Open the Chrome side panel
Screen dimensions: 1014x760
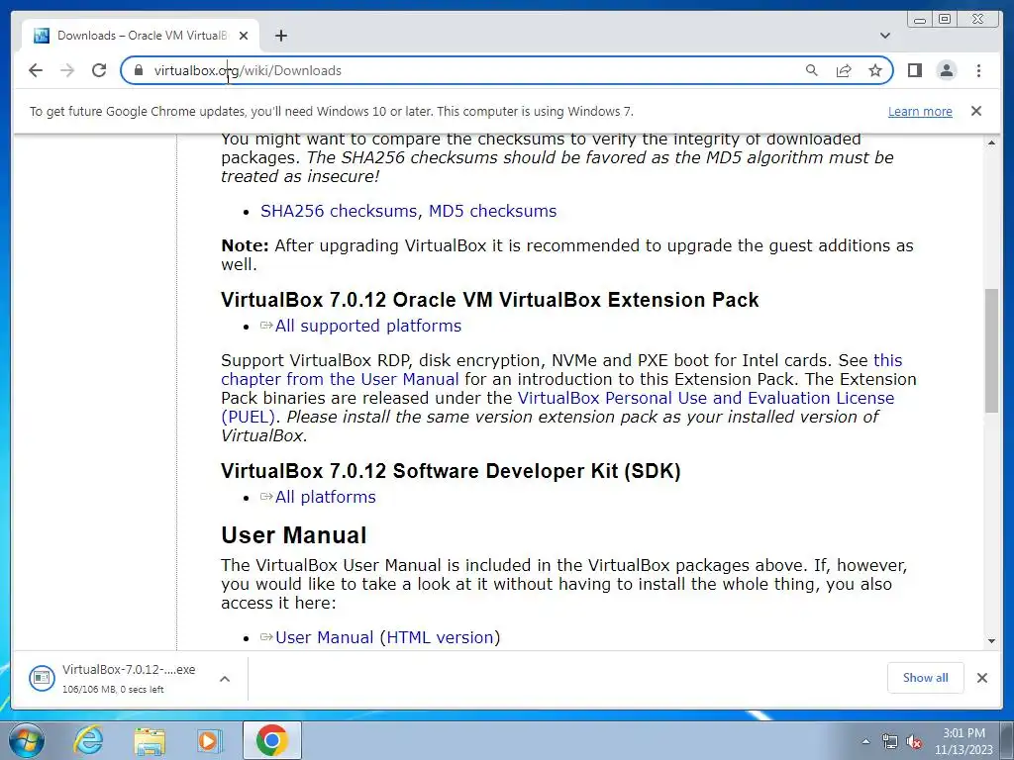tap(914, 70)
